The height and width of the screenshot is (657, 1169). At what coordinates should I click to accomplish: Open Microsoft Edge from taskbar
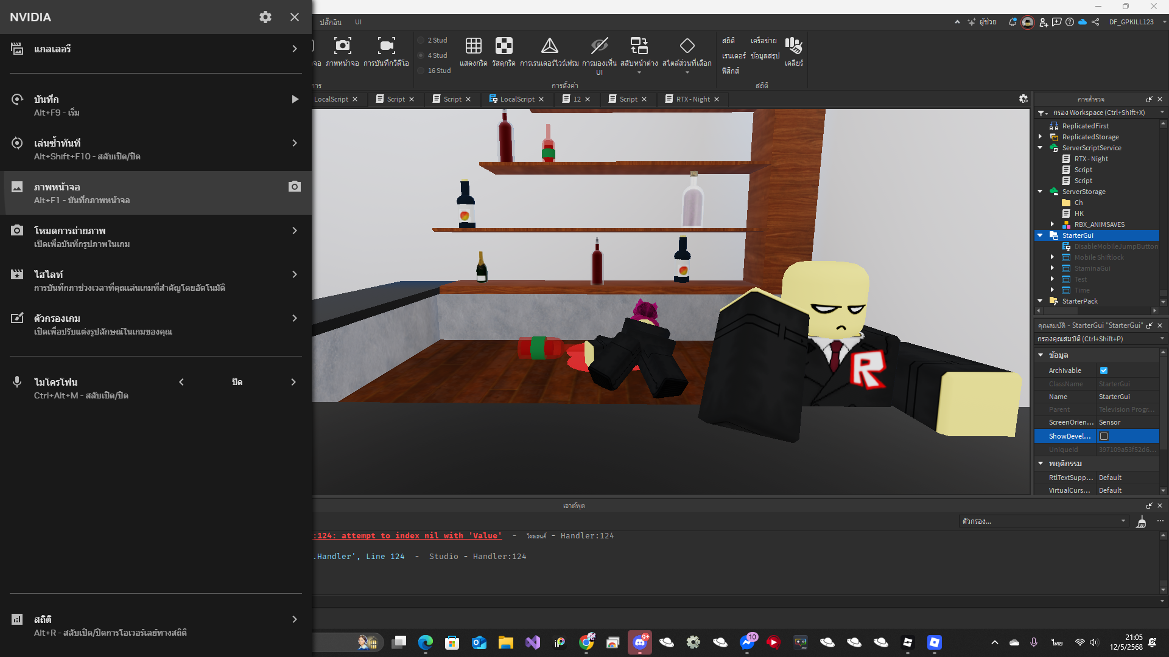(x=425, y=642)
